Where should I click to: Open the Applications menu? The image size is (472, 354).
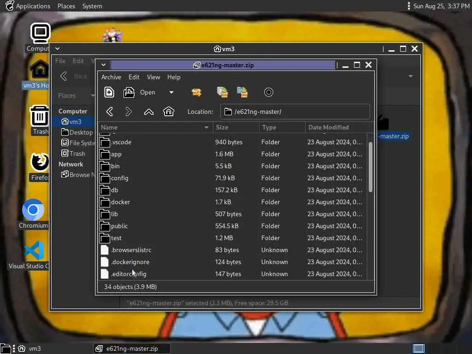click(28, 6)
